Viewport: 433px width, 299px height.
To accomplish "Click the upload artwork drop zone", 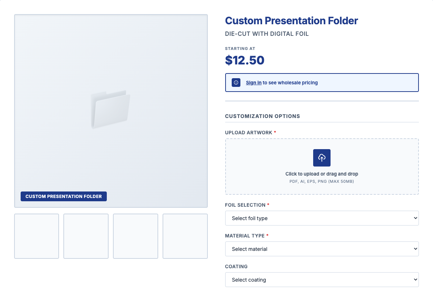I will click(x=321, y=167).
